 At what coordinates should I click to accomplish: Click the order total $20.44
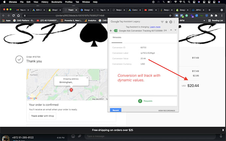tap(193, 86)
